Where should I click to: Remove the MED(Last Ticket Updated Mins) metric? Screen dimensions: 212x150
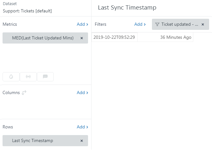pos(82,38)
